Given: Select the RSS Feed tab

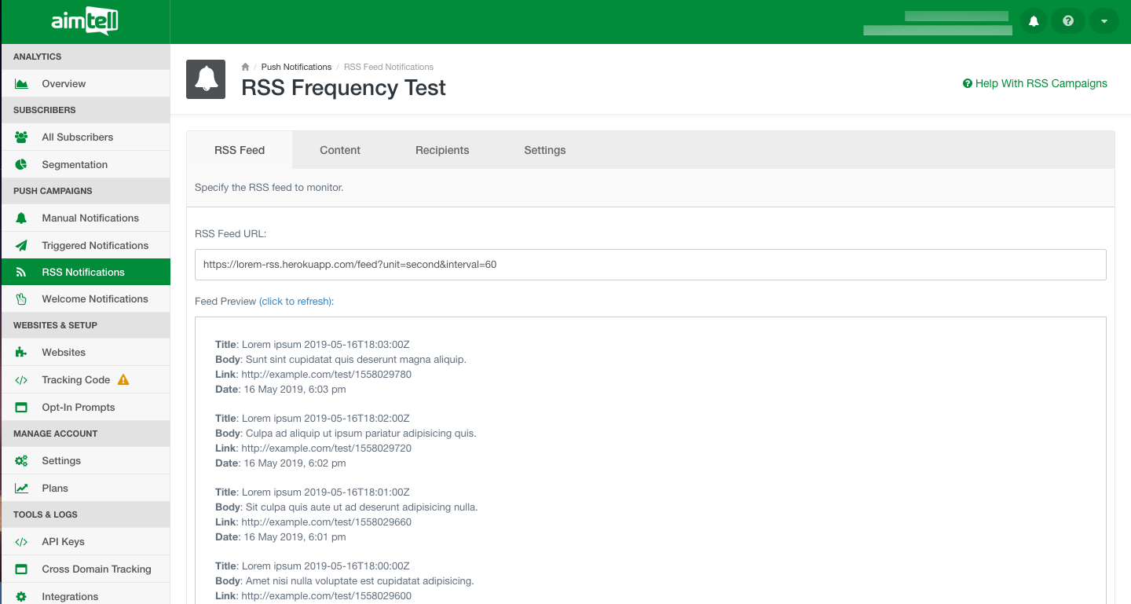Looking at the screenshot, I should (240, 150).
